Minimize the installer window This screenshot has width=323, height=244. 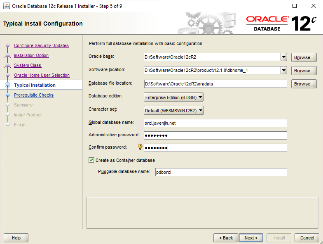[x=276, y=6]
